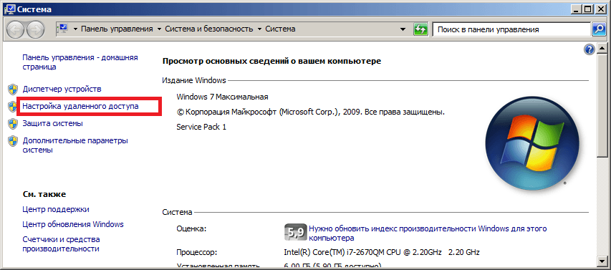The image size is (611, 270).
Task: Click the См. также heading
Action: click(x=44, y=194)
